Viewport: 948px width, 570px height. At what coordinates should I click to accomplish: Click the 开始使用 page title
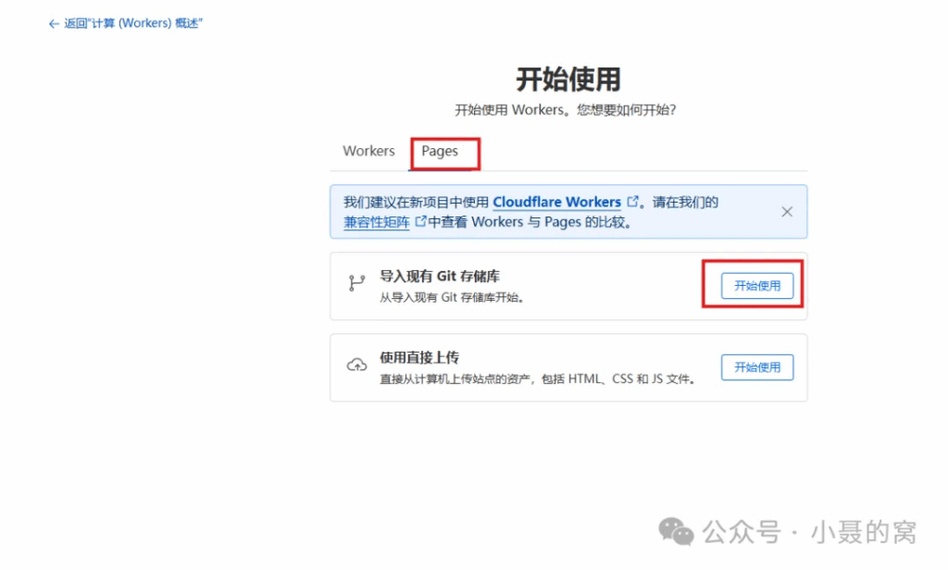tap(568, 80)
